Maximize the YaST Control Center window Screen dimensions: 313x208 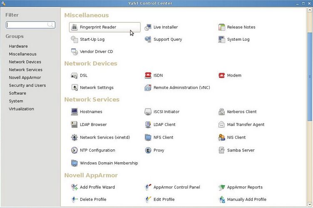pos(303,3)
